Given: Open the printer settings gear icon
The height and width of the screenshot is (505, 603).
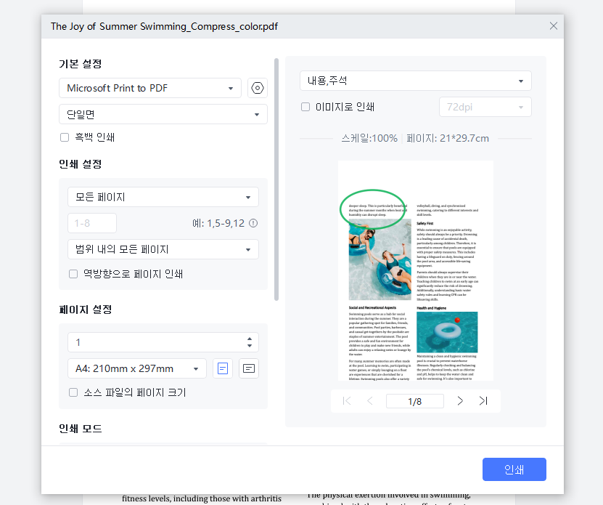Looking at the screenshot, I should coord(257,87).
